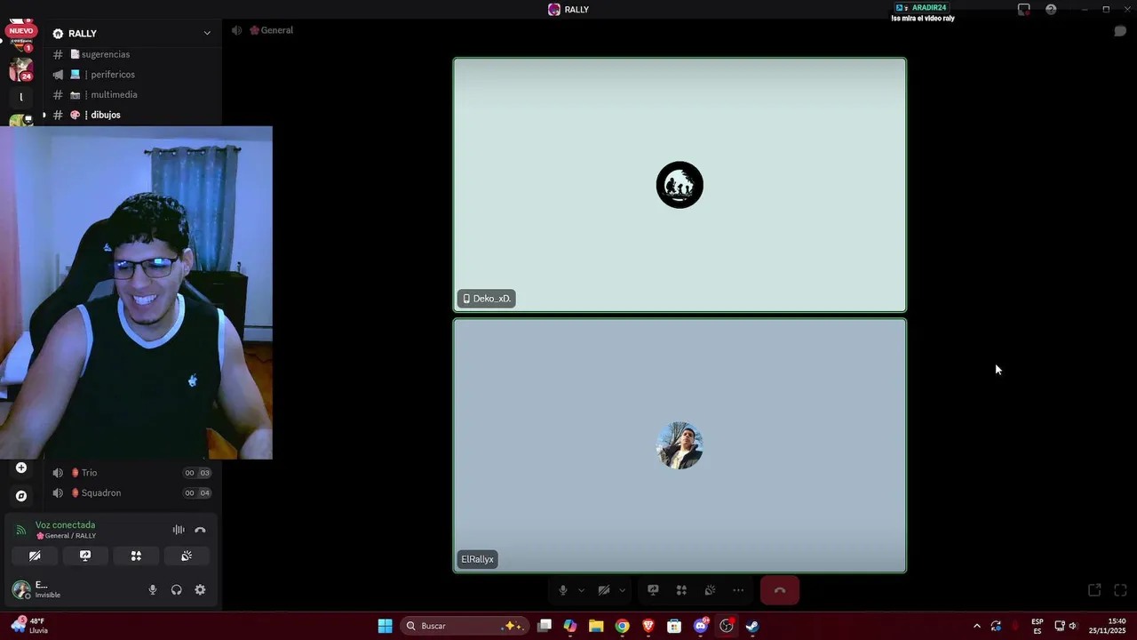Select the Deko_xD. participant tile
Viewport: 1137px width, 640px height.
[x=680, y=185]
